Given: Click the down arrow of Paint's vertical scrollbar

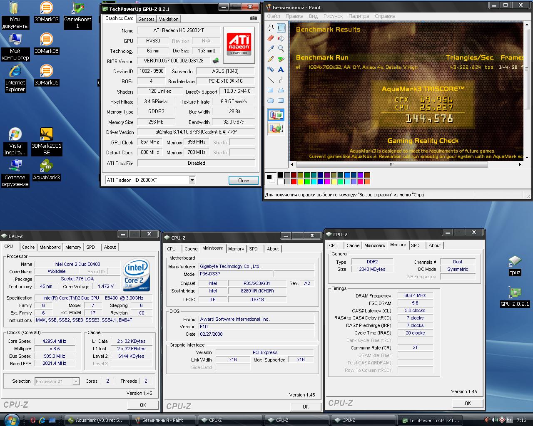Looking at the screenshot, I should (x=527, y=158).
